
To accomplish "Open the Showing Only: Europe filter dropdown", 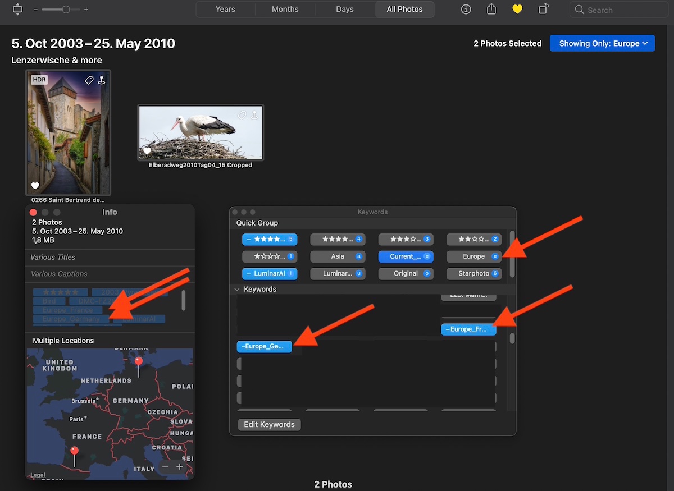I will point(602,43).
